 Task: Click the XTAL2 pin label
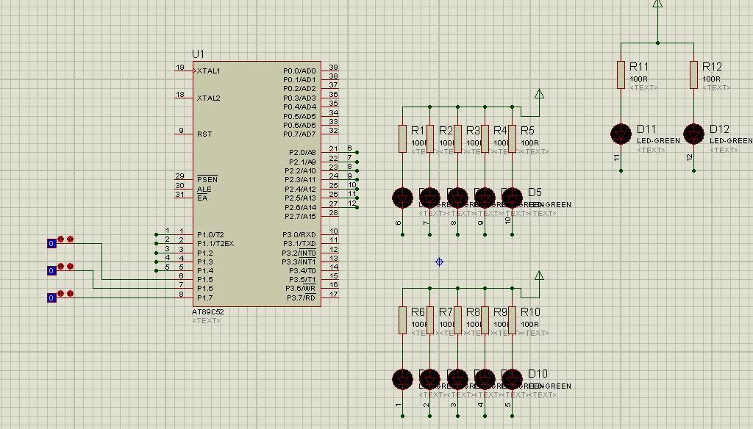click(208, 98)
